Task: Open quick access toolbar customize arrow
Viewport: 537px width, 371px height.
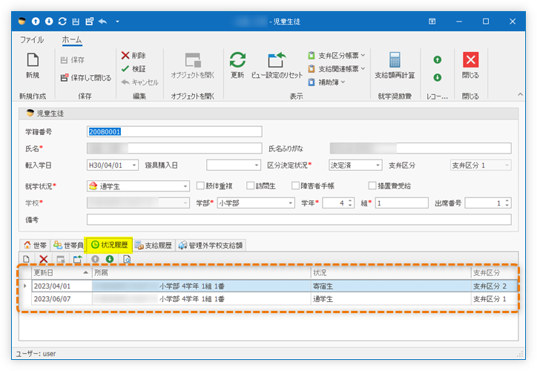Action: pos(117,22)
